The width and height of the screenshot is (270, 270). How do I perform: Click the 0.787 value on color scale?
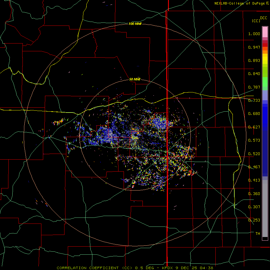point(254,87)
